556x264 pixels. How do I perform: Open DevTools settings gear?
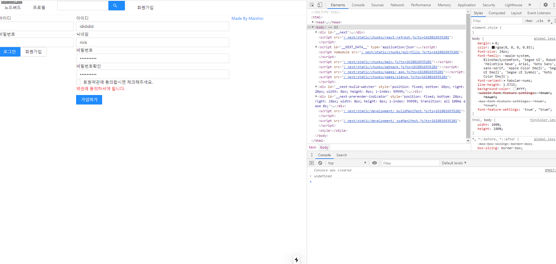click(x=546, y=5)
